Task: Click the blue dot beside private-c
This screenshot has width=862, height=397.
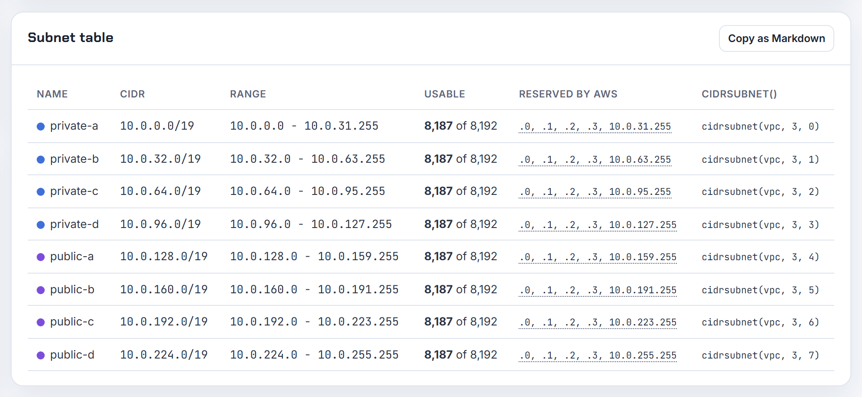Action: 41,192
